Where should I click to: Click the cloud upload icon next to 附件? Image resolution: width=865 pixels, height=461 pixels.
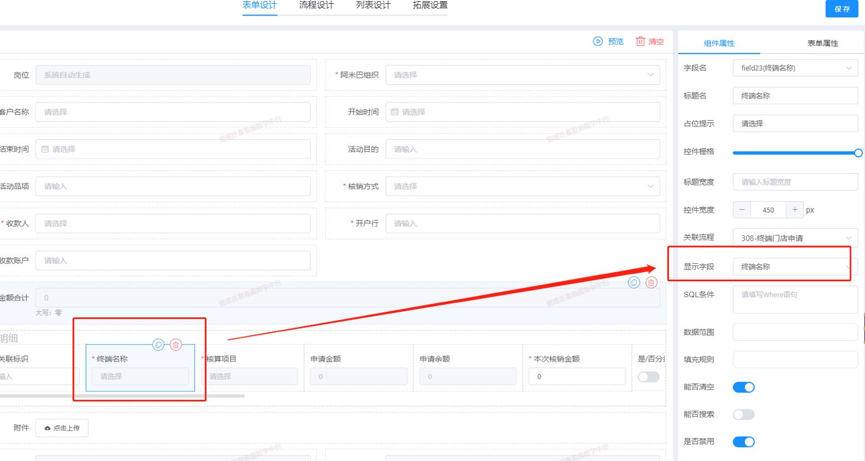point(47,428)
